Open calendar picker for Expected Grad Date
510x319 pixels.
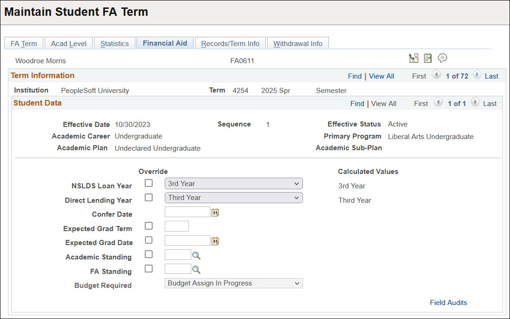[215, 241]
